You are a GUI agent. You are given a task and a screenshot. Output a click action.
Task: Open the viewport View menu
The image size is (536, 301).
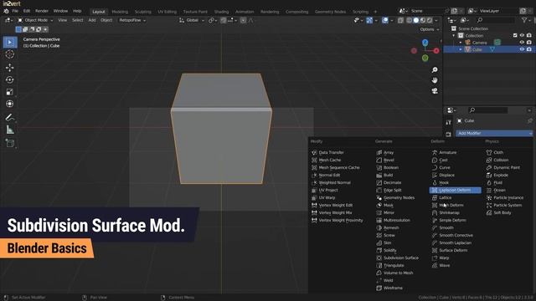click(63, 20)
